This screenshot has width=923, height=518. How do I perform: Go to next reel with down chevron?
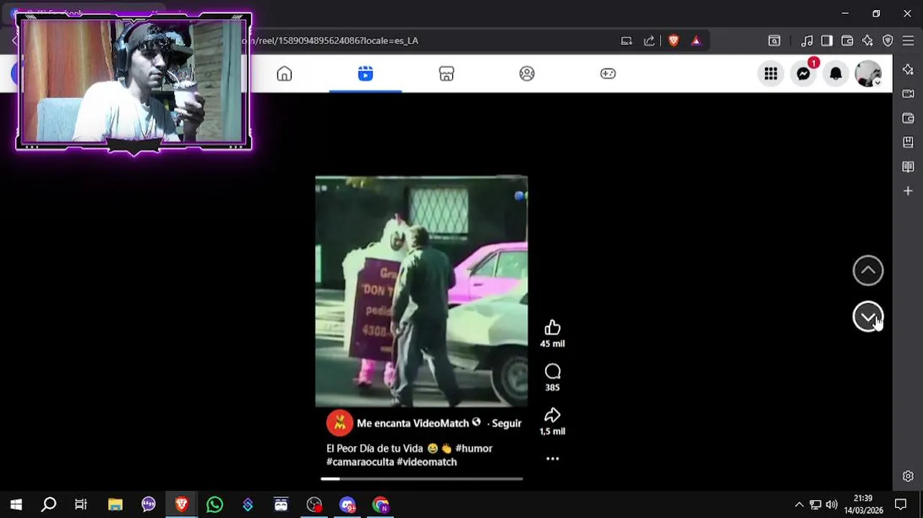click(868, 317)
